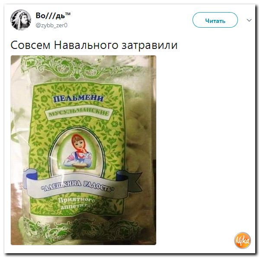Open the Во///дь™ display name link
260x258 pixels.
click(53, 16)
